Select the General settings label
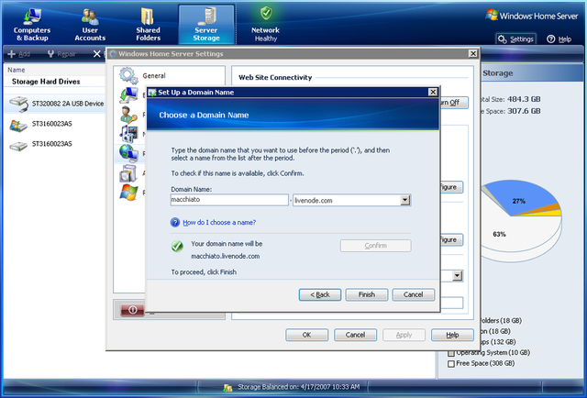This screenshot has height=398, width=587. (154, 76)
